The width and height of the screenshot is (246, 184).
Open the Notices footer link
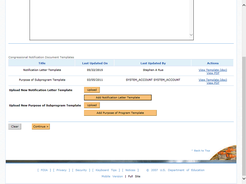pyautogui.click(x=130, y=170)
